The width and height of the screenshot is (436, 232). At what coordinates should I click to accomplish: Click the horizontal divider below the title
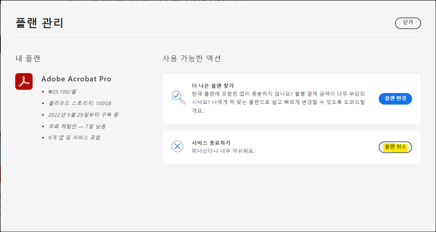coord(218,37)
